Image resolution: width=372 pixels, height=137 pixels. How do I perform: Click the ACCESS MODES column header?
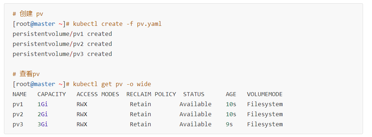98,94
